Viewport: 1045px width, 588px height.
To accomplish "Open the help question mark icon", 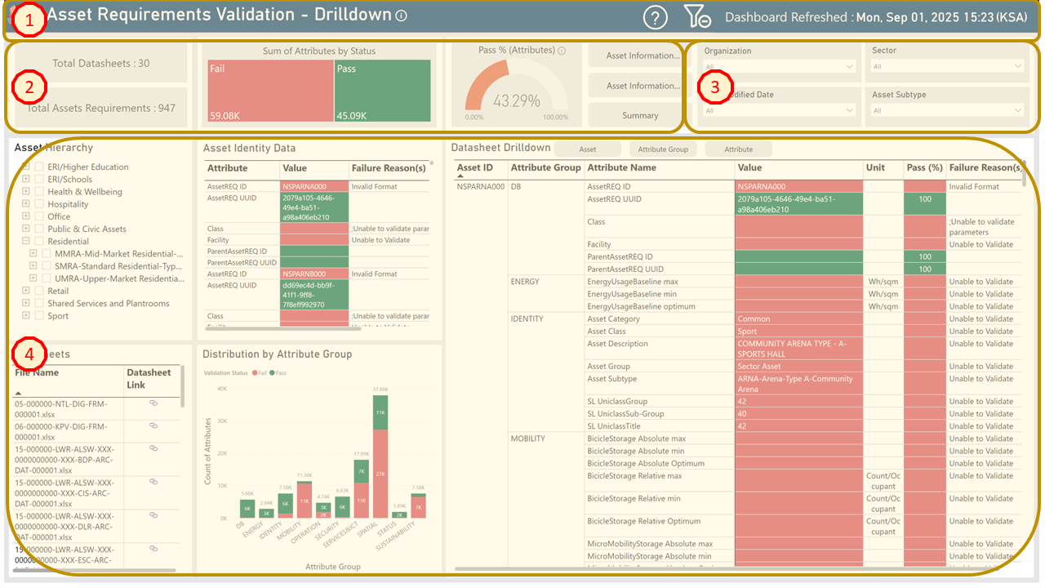I will tap(656, 16).
